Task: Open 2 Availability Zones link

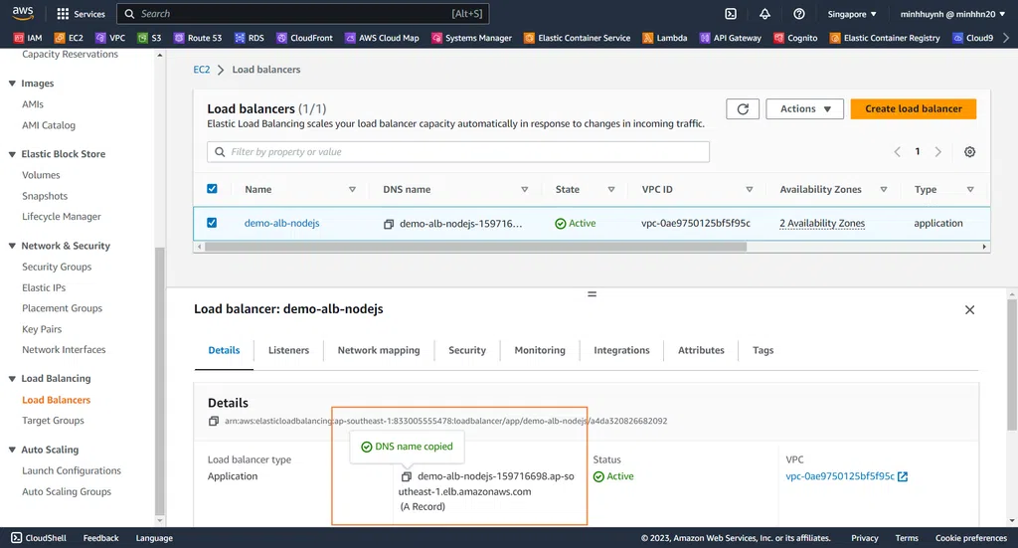Action: point(822,223)
